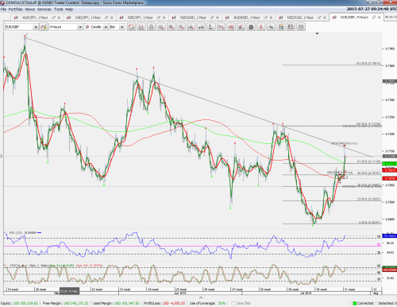Click the refresh chart icon
Screen dimensions: 397x307
(x=131, y=27)
